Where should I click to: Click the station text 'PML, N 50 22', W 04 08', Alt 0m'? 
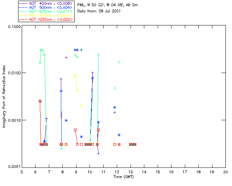108,5
